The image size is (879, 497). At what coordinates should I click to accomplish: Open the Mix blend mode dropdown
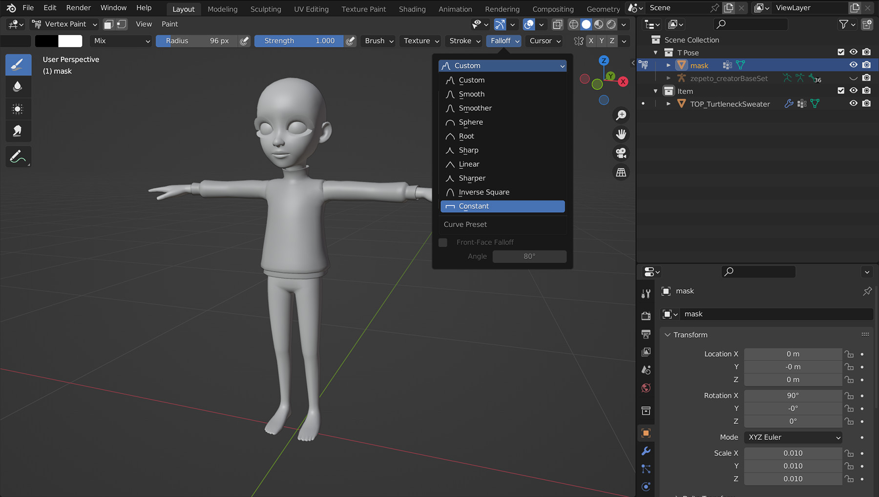point(121,41)
